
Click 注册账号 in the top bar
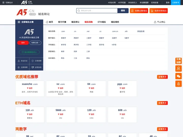[175, 3]
